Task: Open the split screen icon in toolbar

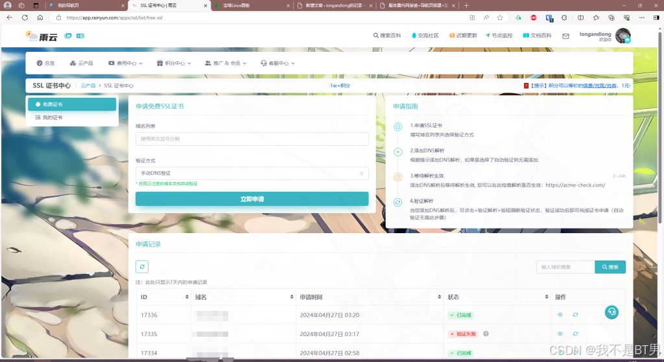Action: click(580, 17)
